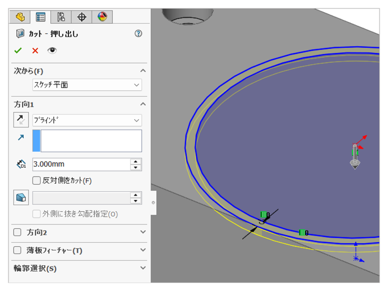Expand the 輪郭選択 section

pos(143,268)
